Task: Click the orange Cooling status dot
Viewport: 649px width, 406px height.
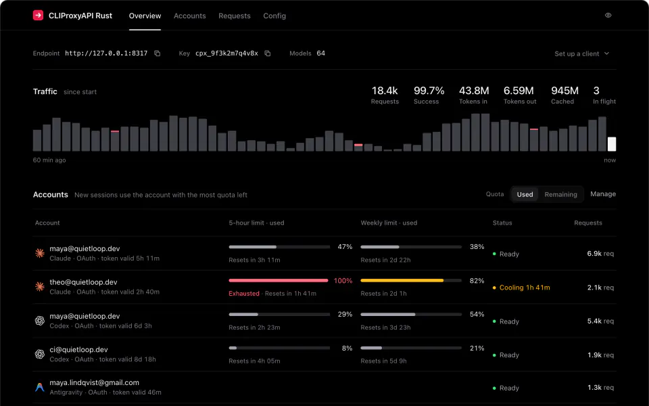Action: [x=494, y=288]
